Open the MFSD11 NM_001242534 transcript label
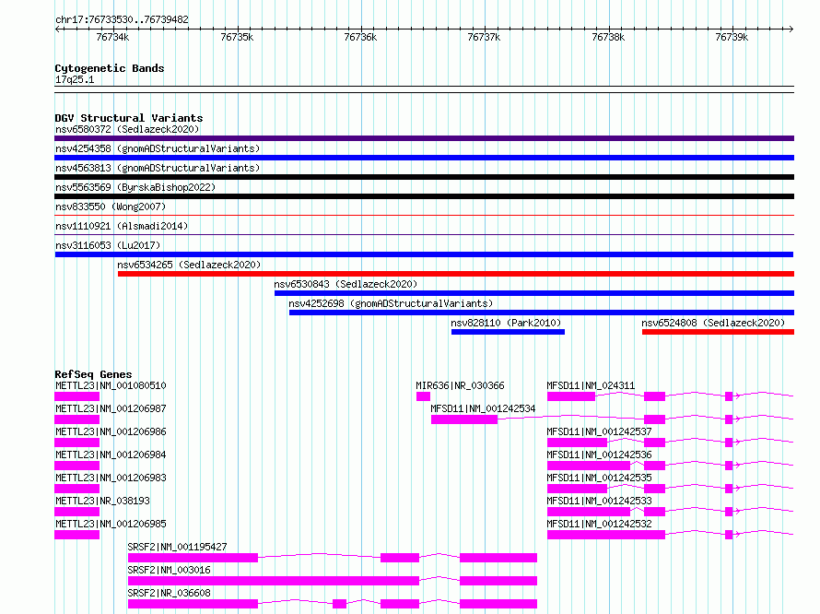This screenshot has width=820, height=614. 483,408
